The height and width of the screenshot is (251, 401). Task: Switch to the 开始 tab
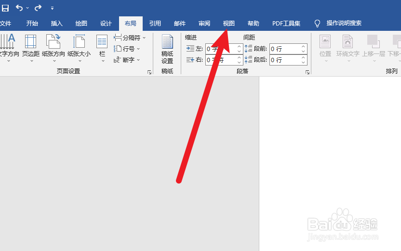[x=32, y=24]
